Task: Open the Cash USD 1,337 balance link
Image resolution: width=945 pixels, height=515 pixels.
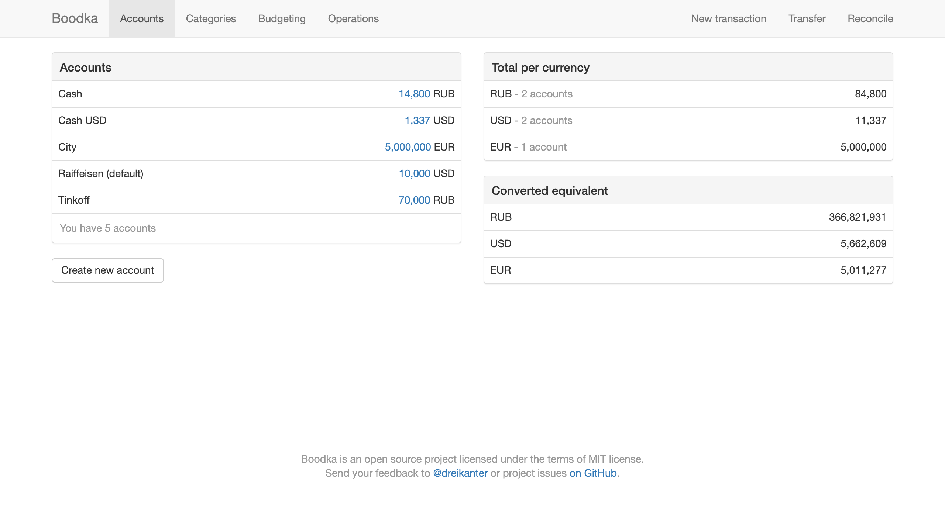Action: [417, 120]
